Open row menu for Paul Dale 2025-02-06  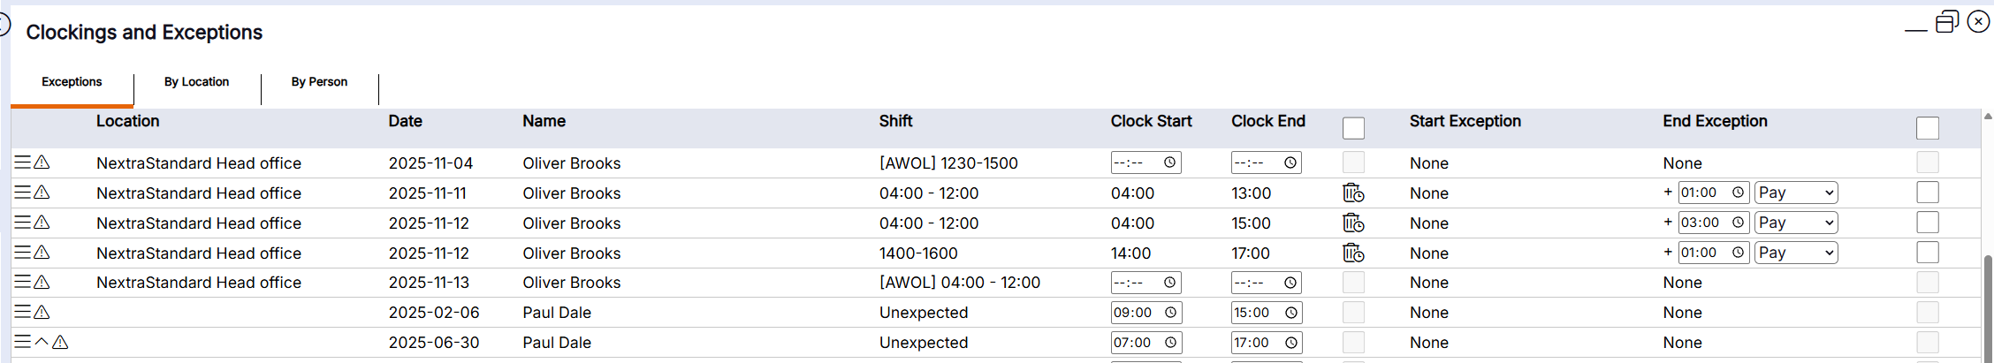coord(22,313)
